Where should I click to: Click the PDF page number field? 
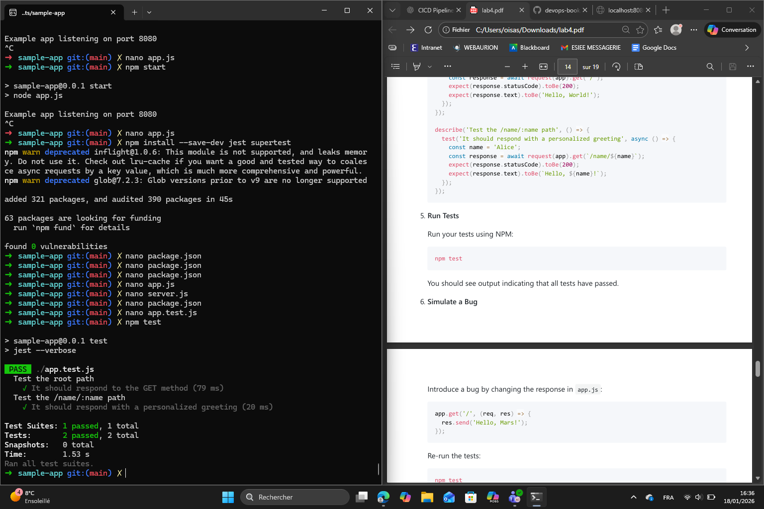(x=568, y=67)
